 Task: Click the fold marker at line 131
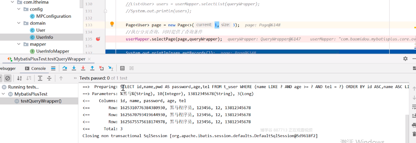coord(105,11)
